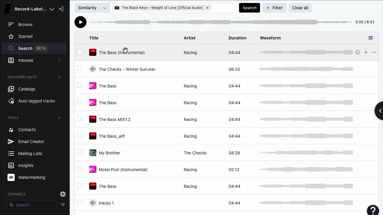
Task: Show info for The Bass (Instrumental)
Action: [x=358, y=52]
